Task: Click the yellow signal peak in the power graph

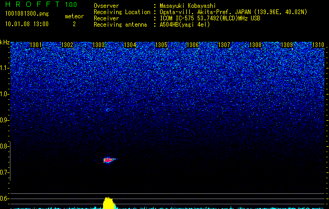Action: [x=109, y=203]
